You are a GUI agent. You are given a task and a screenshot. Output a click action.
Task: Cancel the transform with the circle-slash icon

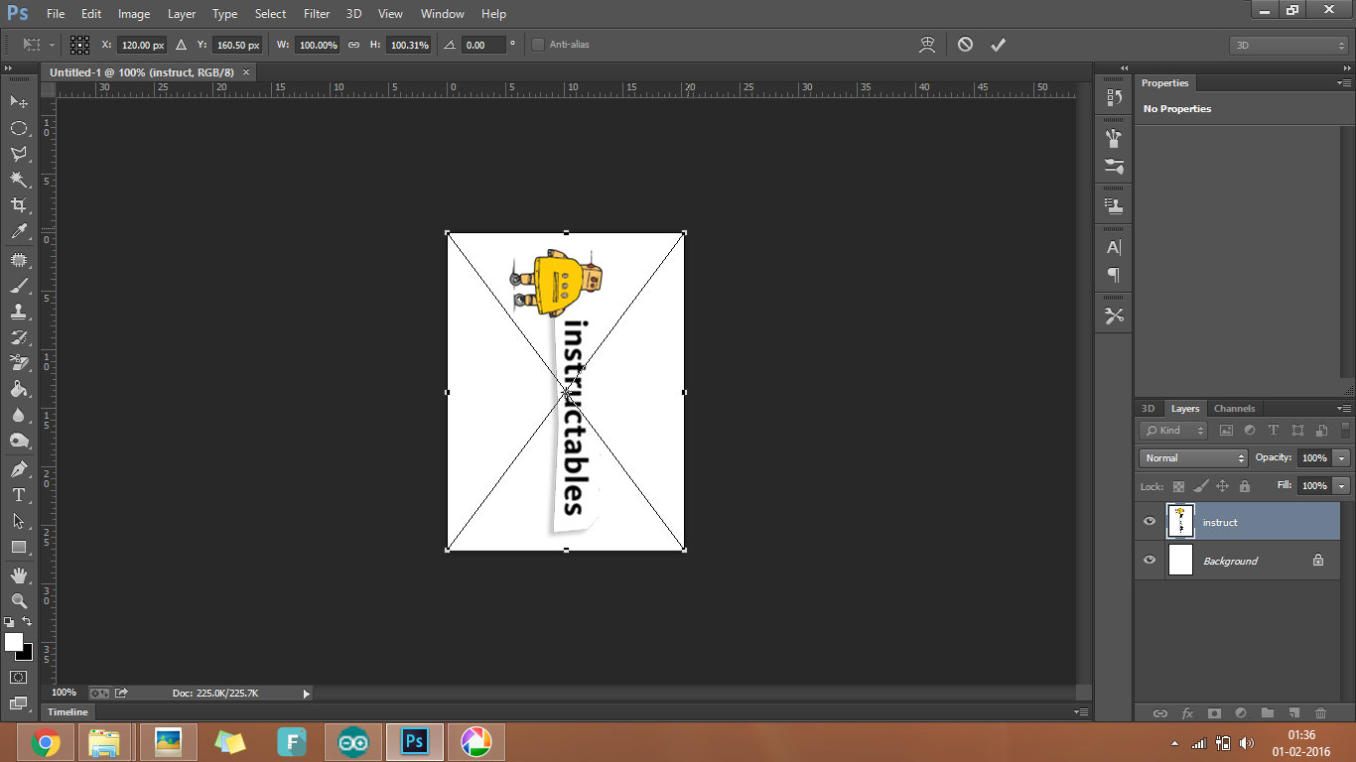tap(965, 45)
